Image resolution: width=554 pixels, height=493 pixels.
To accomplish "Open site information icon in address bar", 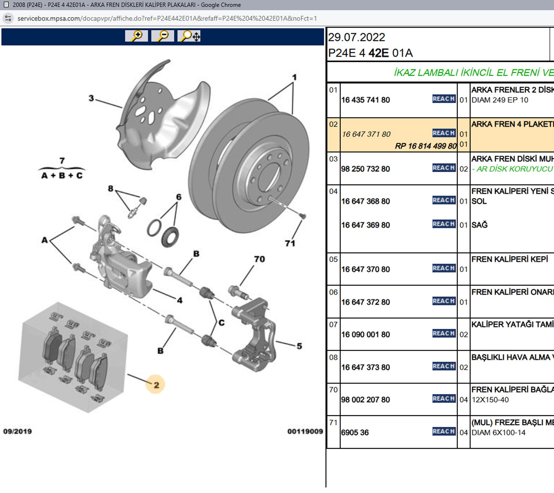I will (x=8, y=18).
